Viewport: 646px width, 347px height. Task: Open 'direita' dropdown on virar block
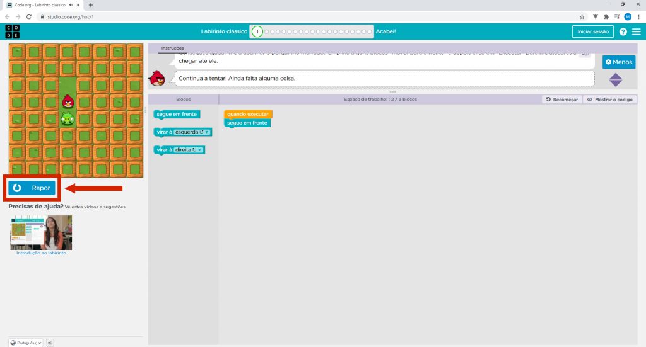coord(188,150)
